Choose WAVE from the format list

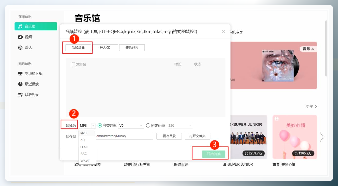pyautogui.click(x=87, y=161)
